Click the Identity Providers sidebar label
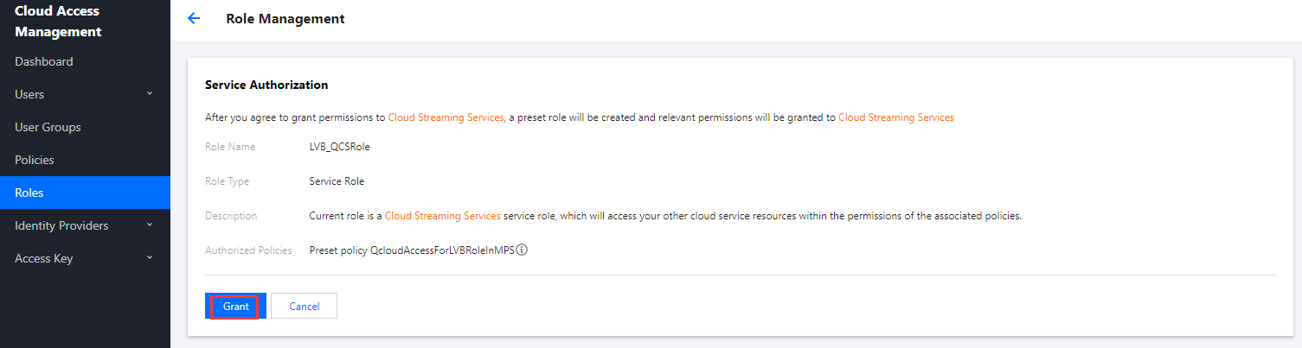 pos(61,225)
